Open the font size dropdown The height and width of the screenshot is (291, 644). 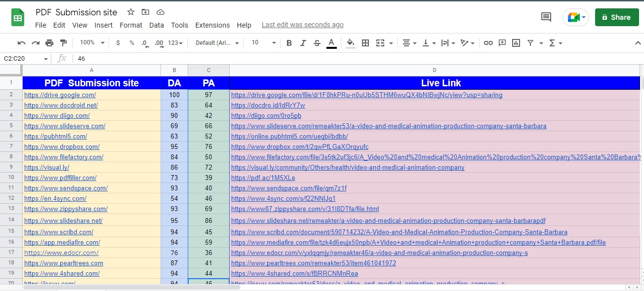click(262, 43)
